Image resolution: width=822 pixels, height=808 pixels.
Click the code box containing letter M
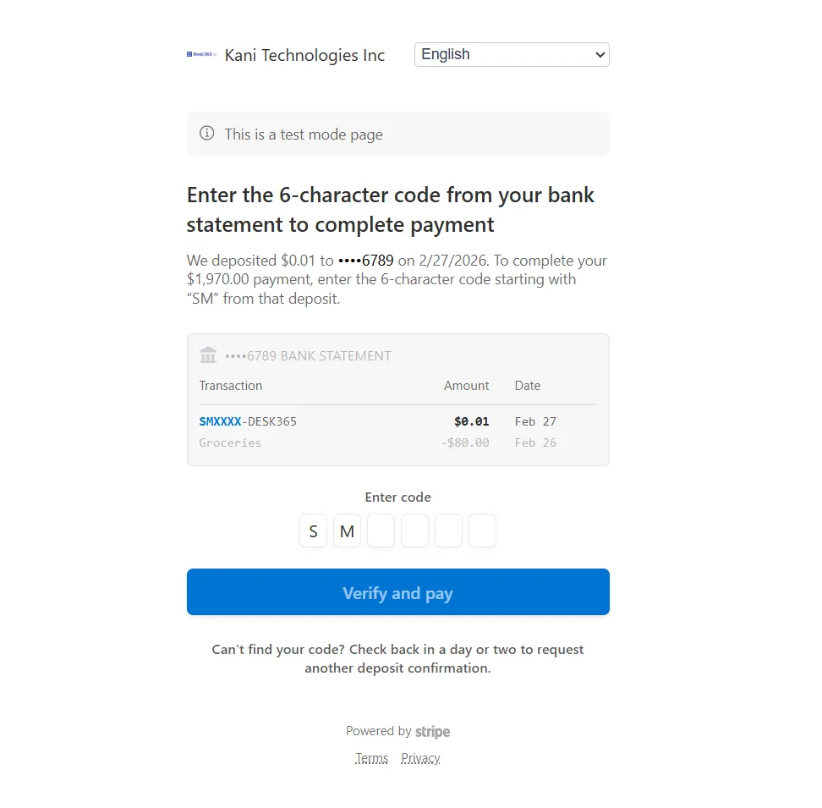point(347,530)
